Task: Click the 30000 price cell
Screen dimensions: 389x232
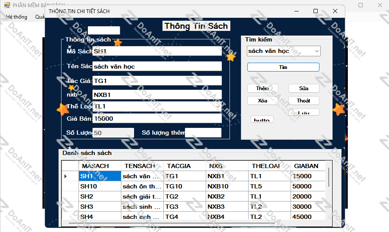Action: click(308, 207)
